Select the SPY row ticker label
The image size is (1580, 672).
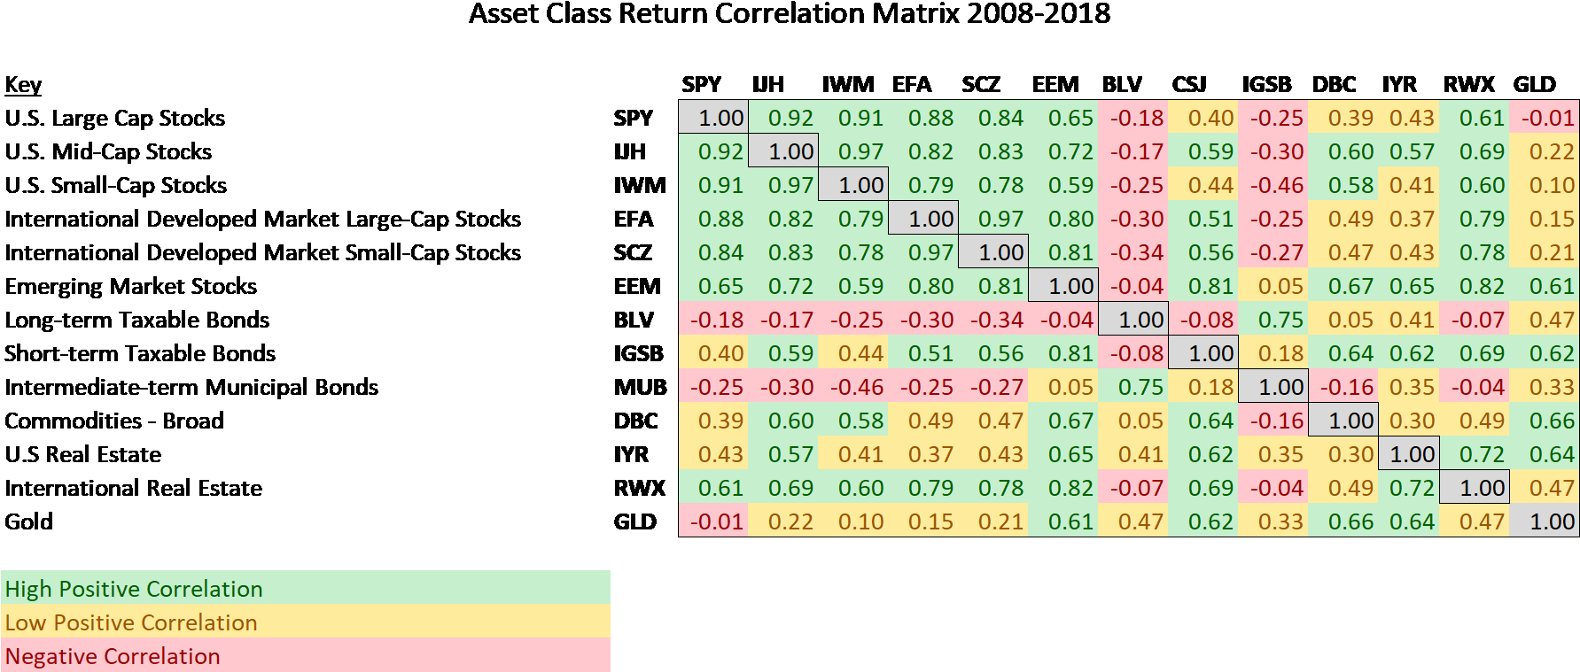(633, 118)
